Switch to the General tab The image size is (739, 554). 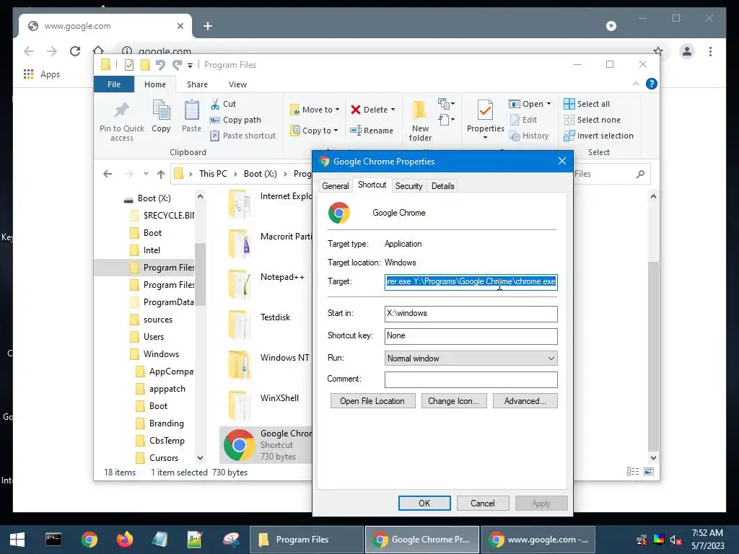click(x=336, y=186)
